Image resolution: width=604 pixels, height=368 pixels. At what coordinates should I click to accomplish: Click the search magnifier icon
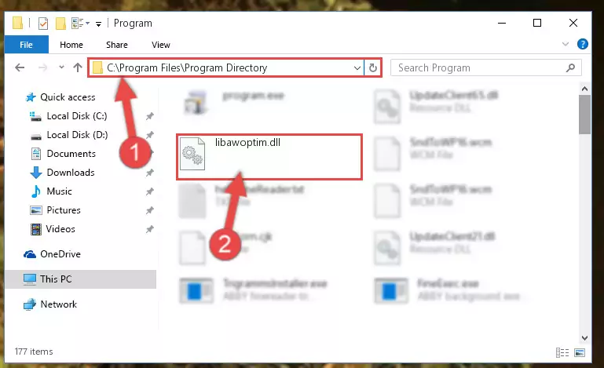pyautogui.click(x=570, y=67)
